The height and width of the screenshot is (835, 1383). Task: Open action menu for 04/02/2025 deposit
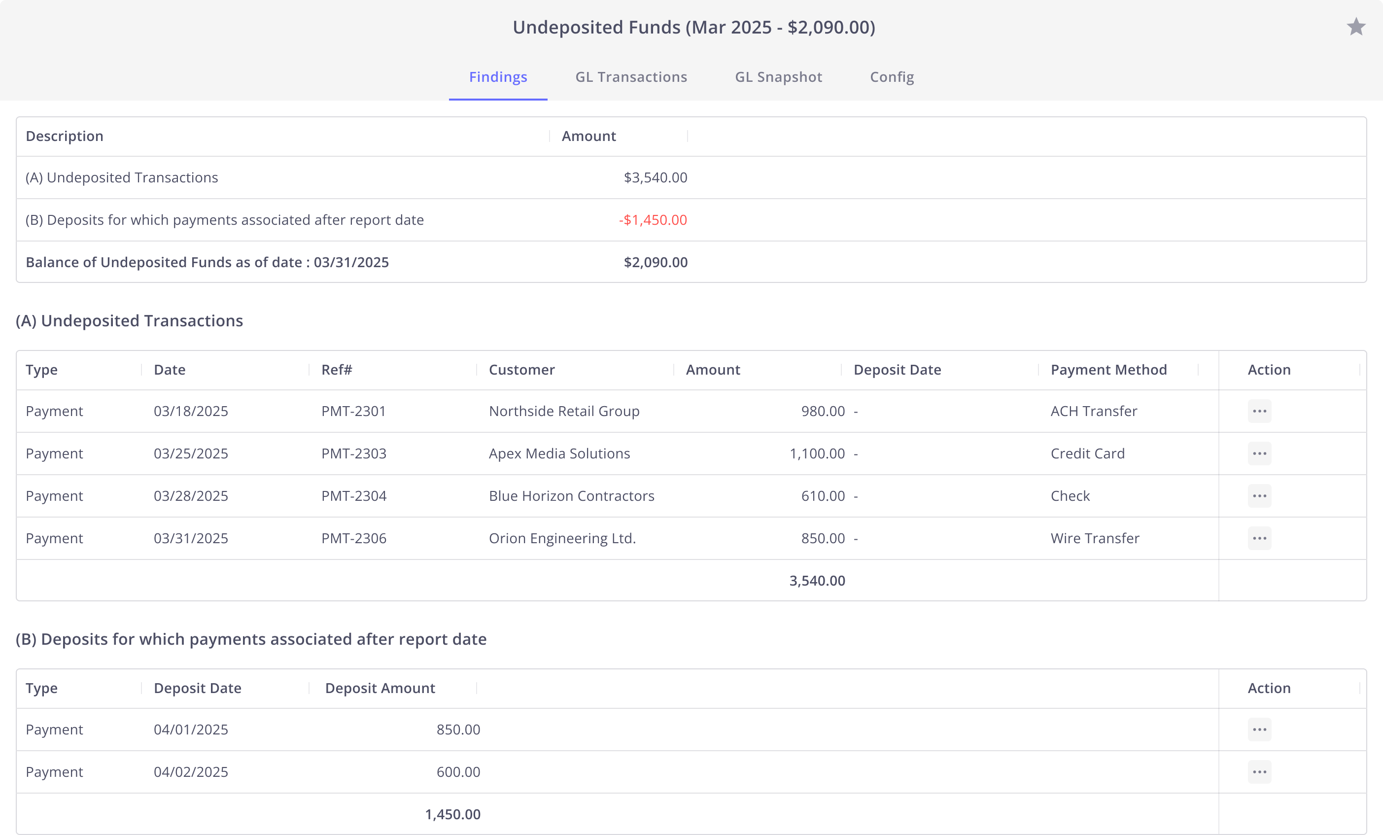tap(1259, 772)
